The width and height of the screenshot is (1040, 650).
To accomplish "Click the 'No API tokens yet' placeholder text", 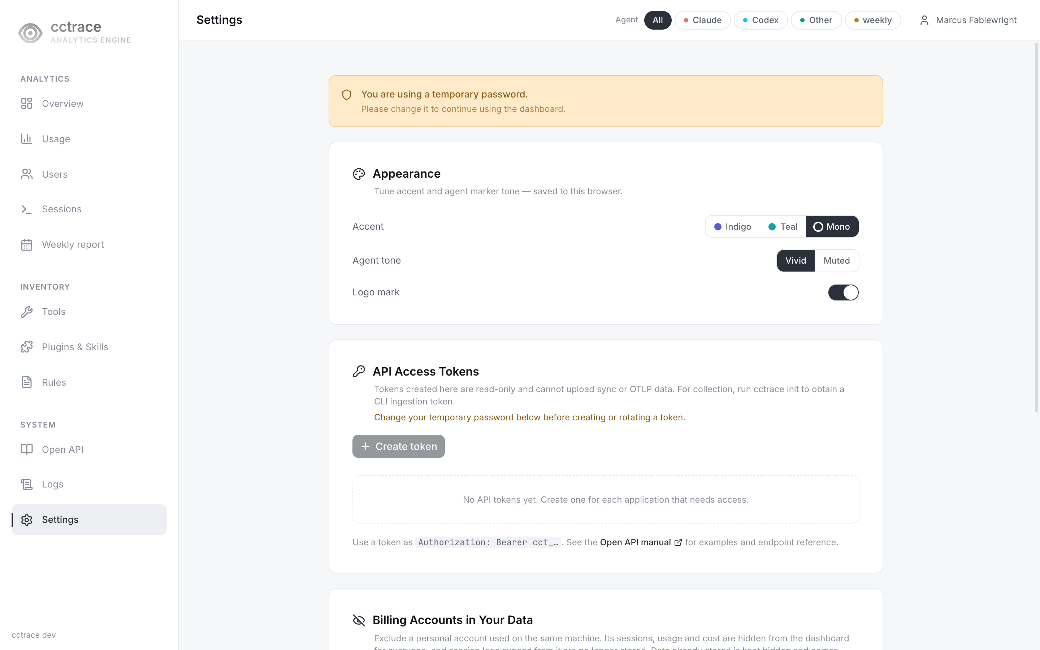I will pyautogui.click(x=606, y=499).
